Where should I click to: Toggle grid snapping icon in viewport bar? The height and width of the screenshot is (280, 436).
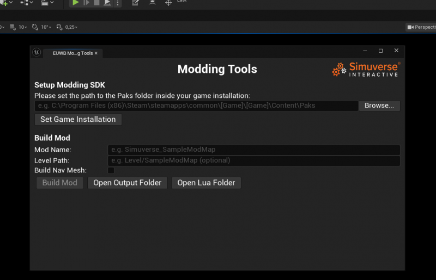[x=13, y=27]
